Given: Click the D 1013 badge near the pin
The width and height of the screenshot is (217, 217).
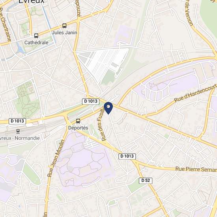Looking at the screenshot, I should coord(91,101).
